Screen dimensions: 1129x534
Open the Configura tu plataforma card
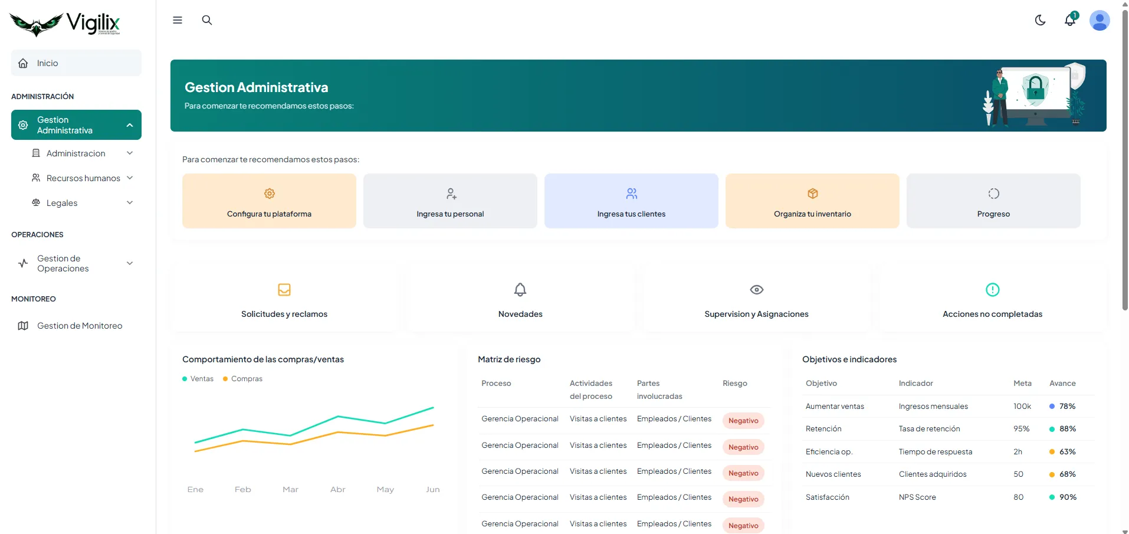click(269, 201)
